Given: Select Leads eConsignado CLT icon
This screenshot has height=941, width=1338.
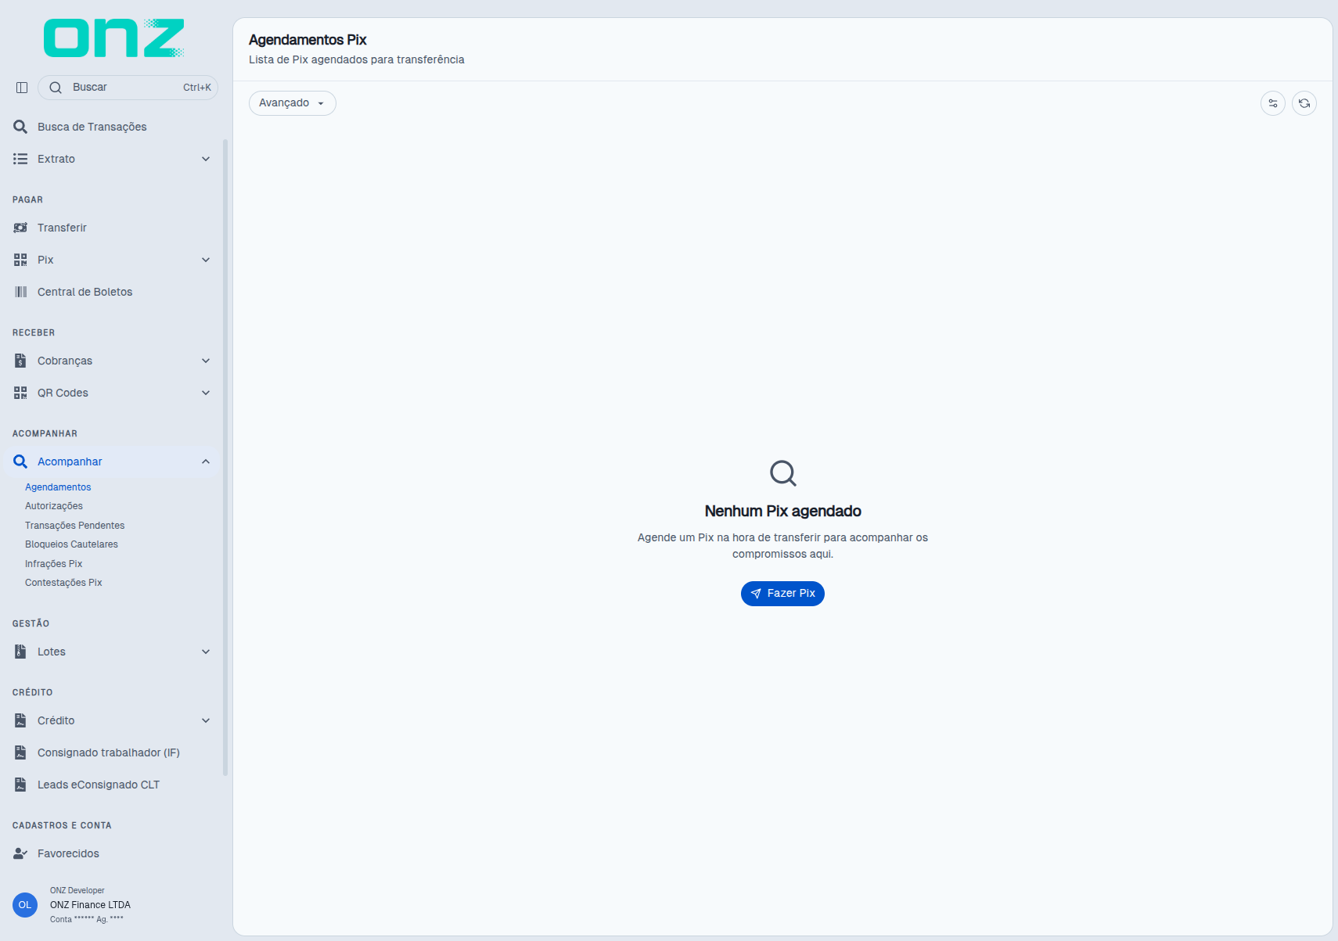Looking at the screenshot, I should (x=20, y=785).
